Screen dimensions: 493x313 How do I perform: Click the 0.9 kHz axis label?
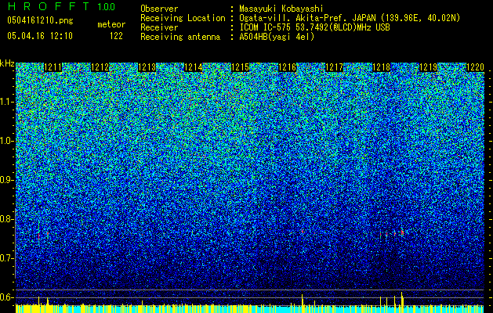click(6, 180)
